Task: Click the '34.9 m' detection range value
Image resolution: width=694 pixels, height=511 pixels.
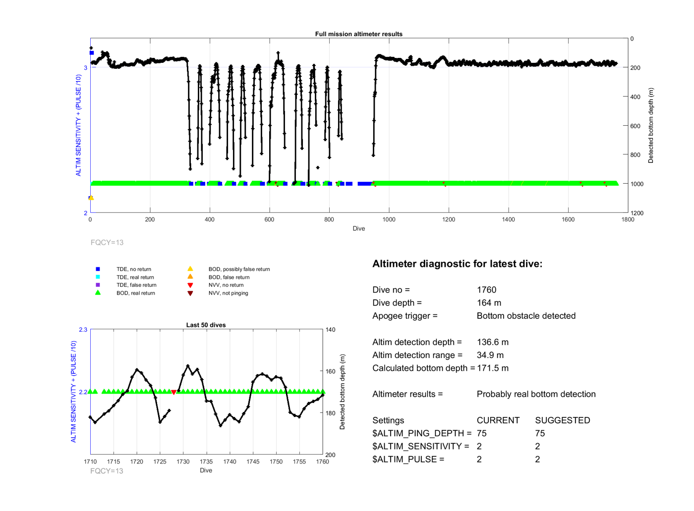Action: click(490, 355)
